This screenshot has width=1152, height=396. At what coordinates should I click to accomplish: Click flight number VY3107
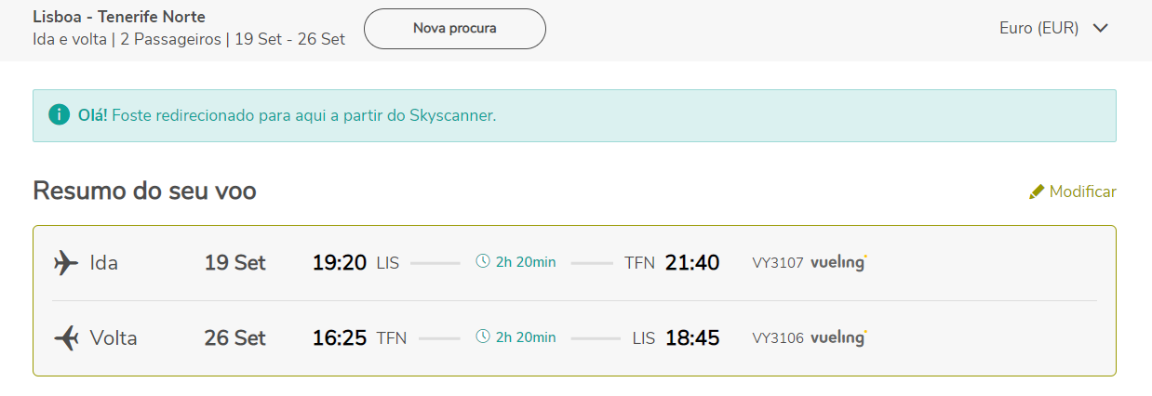click(x=778, y=263)
